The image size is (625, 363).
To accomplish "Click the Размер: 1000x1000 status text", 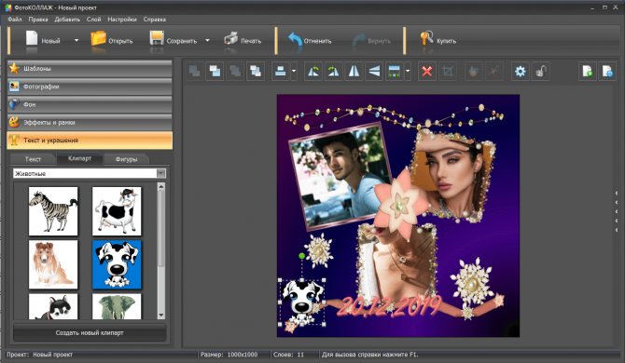I will [x=229, y=355].
